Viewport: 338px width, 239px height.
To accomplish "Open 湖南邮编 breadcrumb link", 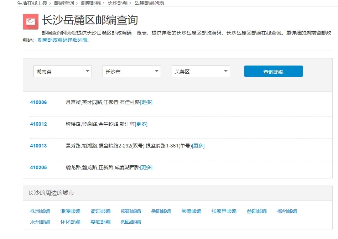I will (x=91, y=3).
